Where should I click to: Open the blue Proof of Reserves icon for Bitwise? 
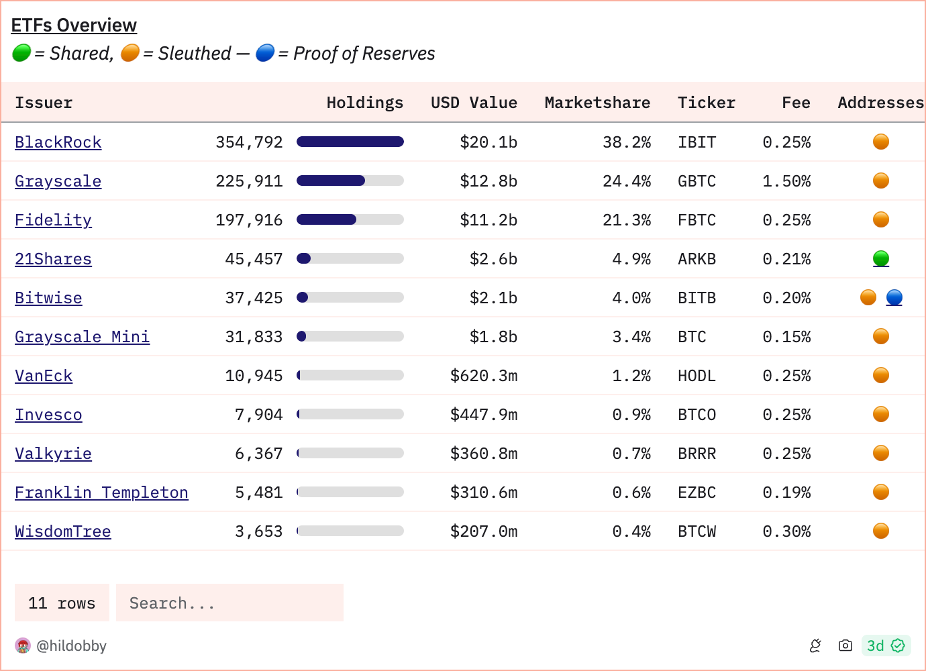pyautogui.click(x=894, y=297)
